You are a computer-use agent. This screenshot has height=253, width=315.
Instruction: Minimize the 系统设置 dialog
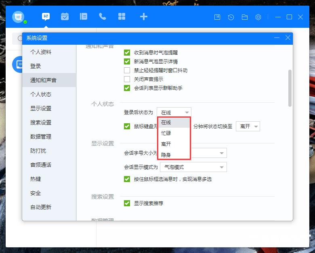pos(277,38)
